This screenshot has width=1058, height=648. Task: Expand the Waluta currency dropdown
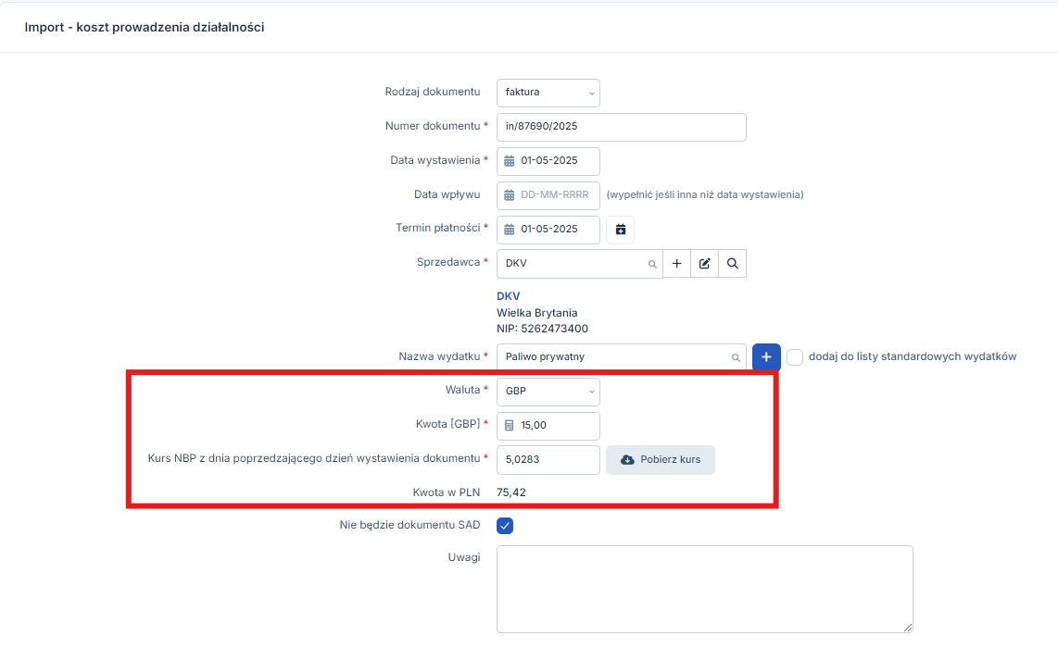pyautogui.click(x=548, y=392)
